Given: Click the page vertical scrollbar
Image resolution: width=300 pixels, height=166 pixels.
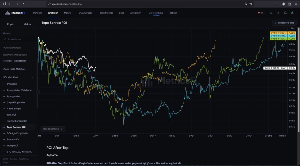Looking at the screenshot, I should coord(298,80).
